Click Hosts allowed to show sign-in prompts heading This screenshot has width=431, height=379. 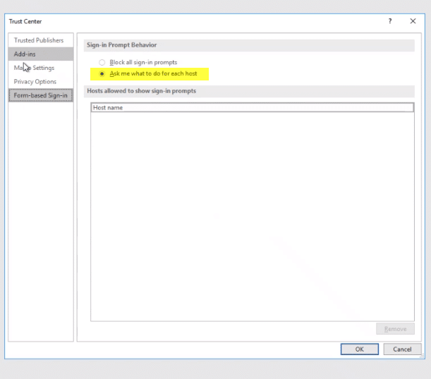[141, 91]
